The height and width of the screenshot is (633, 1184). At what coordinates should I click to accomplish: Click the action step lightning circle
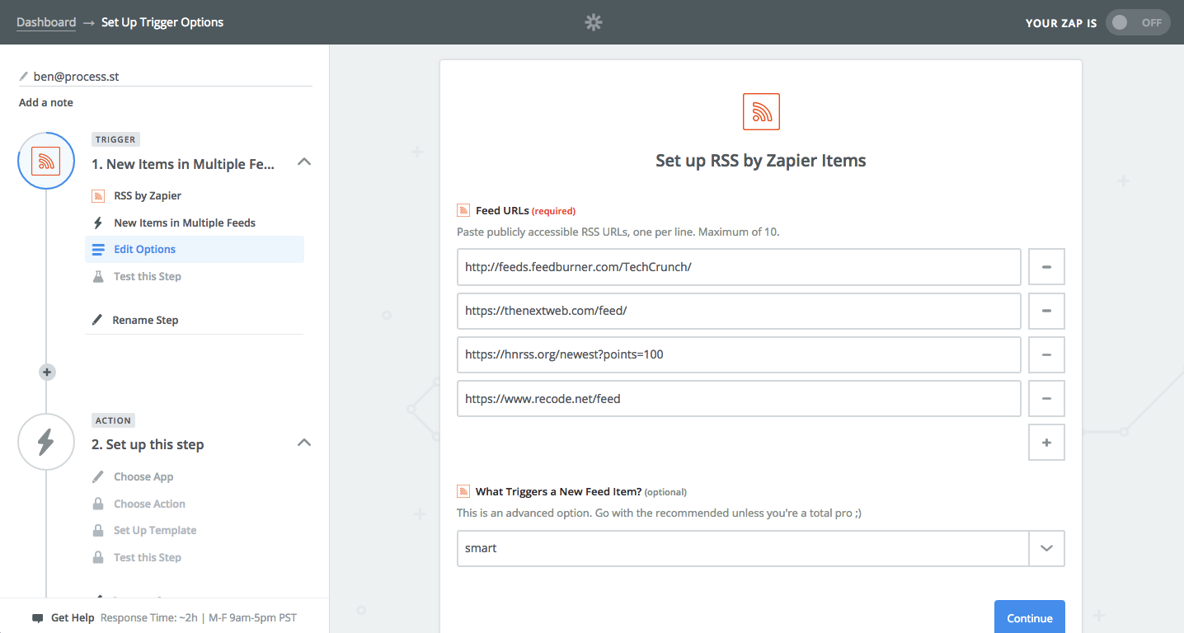click(x=46, y=442)
